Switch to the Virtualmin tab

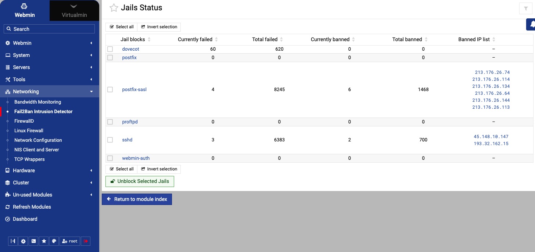click(74, 10)
